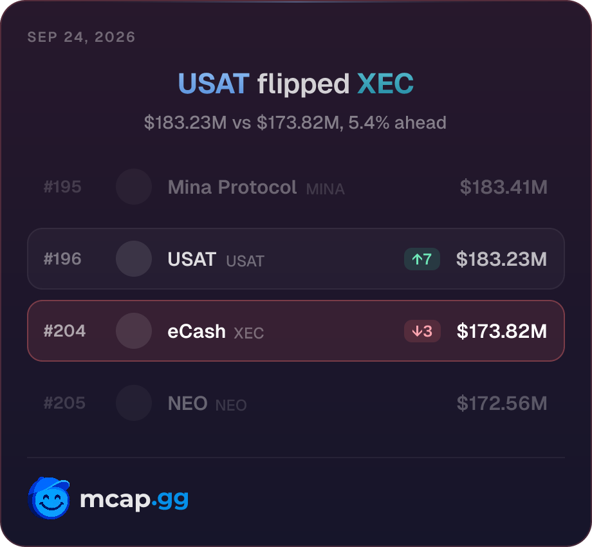The width and height of the screenshot is (592, 547).
Task: Click the NEO coin name
Action: [188, 403]
